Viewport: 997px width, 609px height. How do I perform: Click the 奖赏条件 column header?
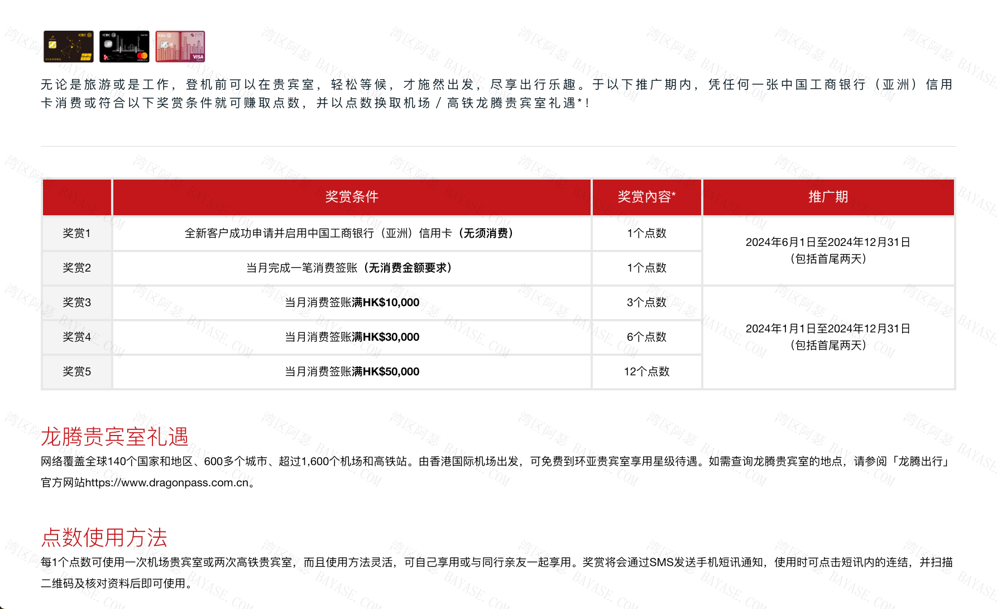352,197
